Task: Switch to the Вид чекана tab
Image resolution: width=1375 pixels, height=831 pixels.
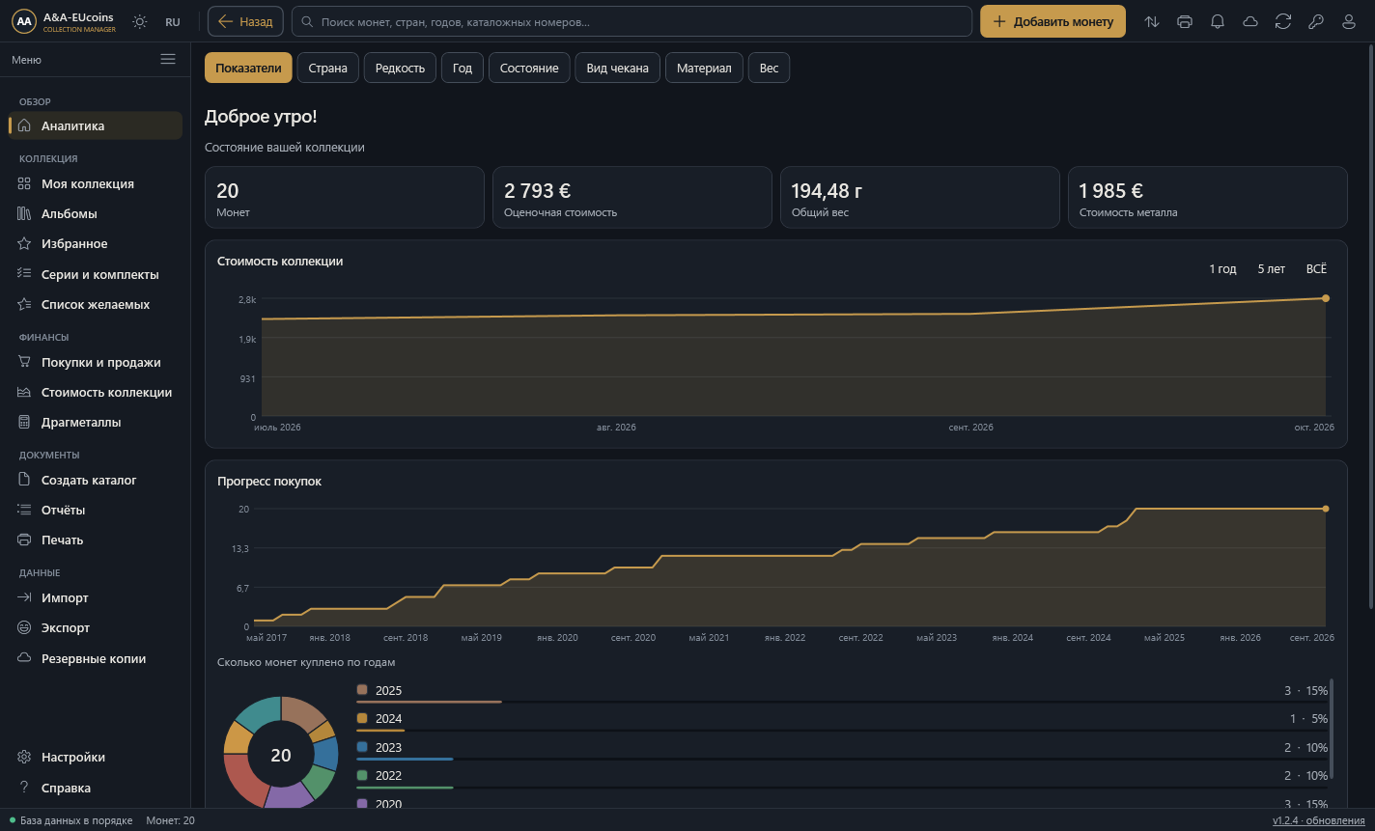Action: pyautogui.click(x=617, y=68)
